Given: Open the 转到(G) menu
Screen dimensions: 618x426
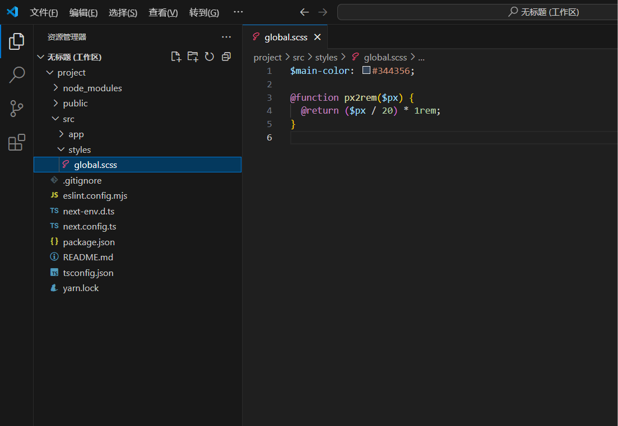Looking at the screenshot, I should 204,13.
